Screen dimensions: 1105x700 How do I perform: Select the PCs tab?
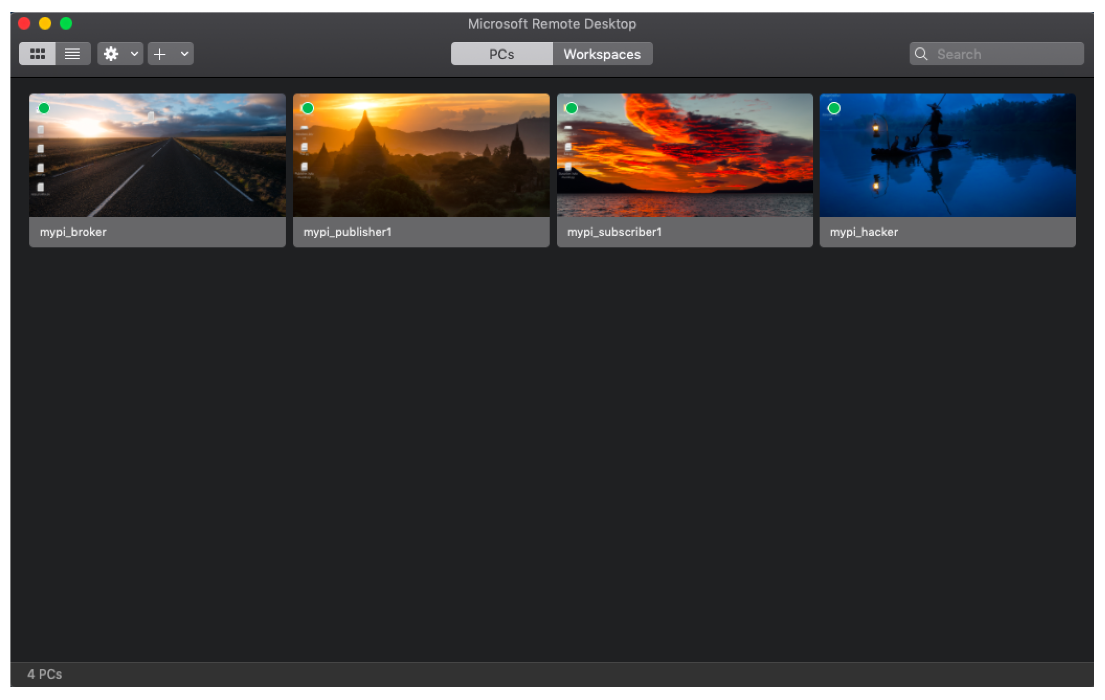pos(501,54)
